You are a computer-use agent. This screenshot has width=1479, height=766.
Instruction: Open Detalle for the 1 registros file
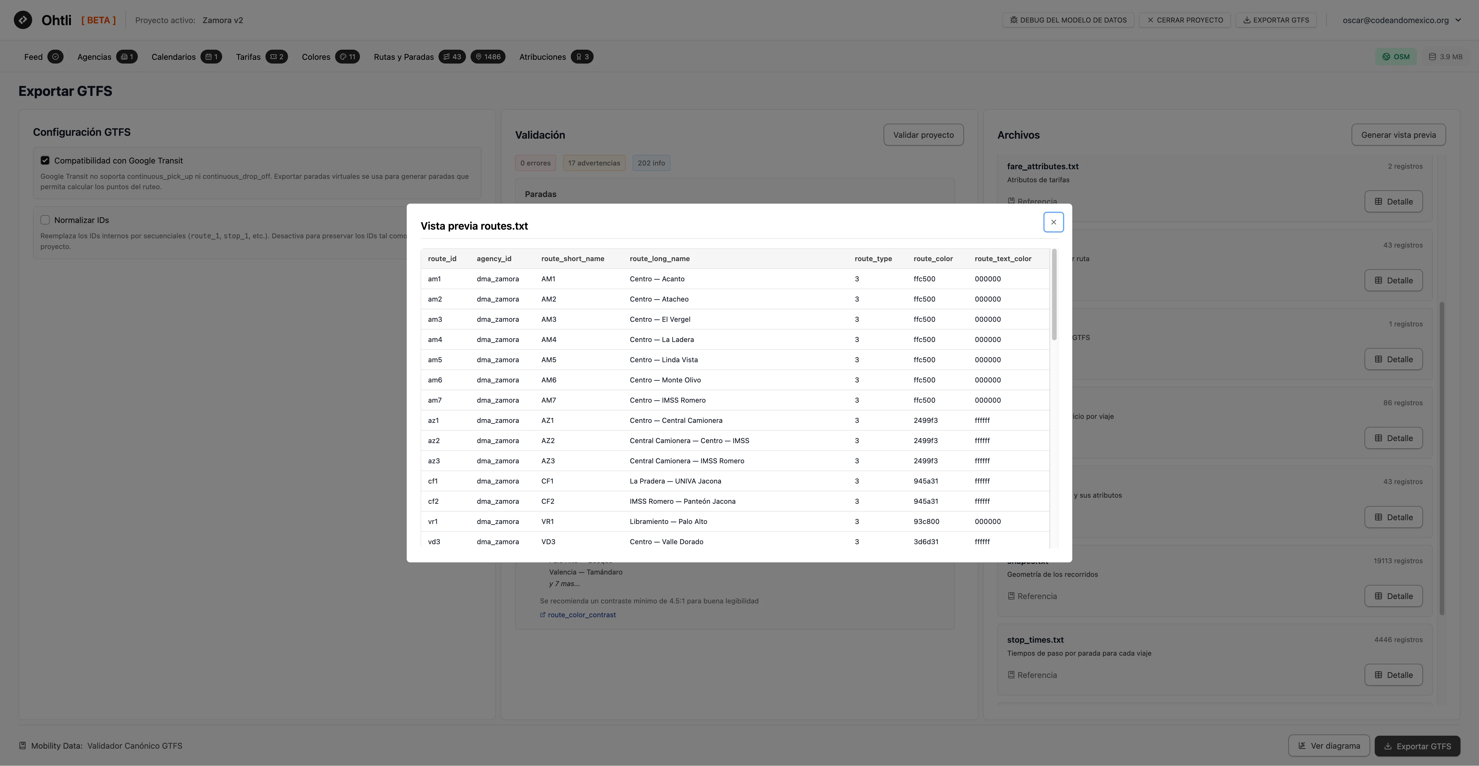click(1393, 359)
